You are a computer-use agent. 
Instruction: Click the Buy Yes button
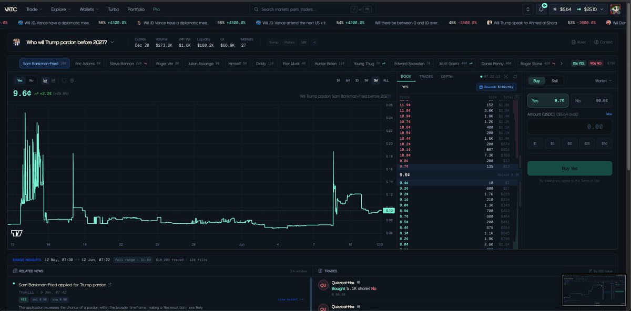point(569,168)
